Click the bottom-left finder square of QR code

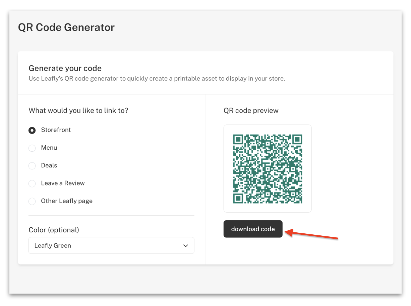pos(238,198)
